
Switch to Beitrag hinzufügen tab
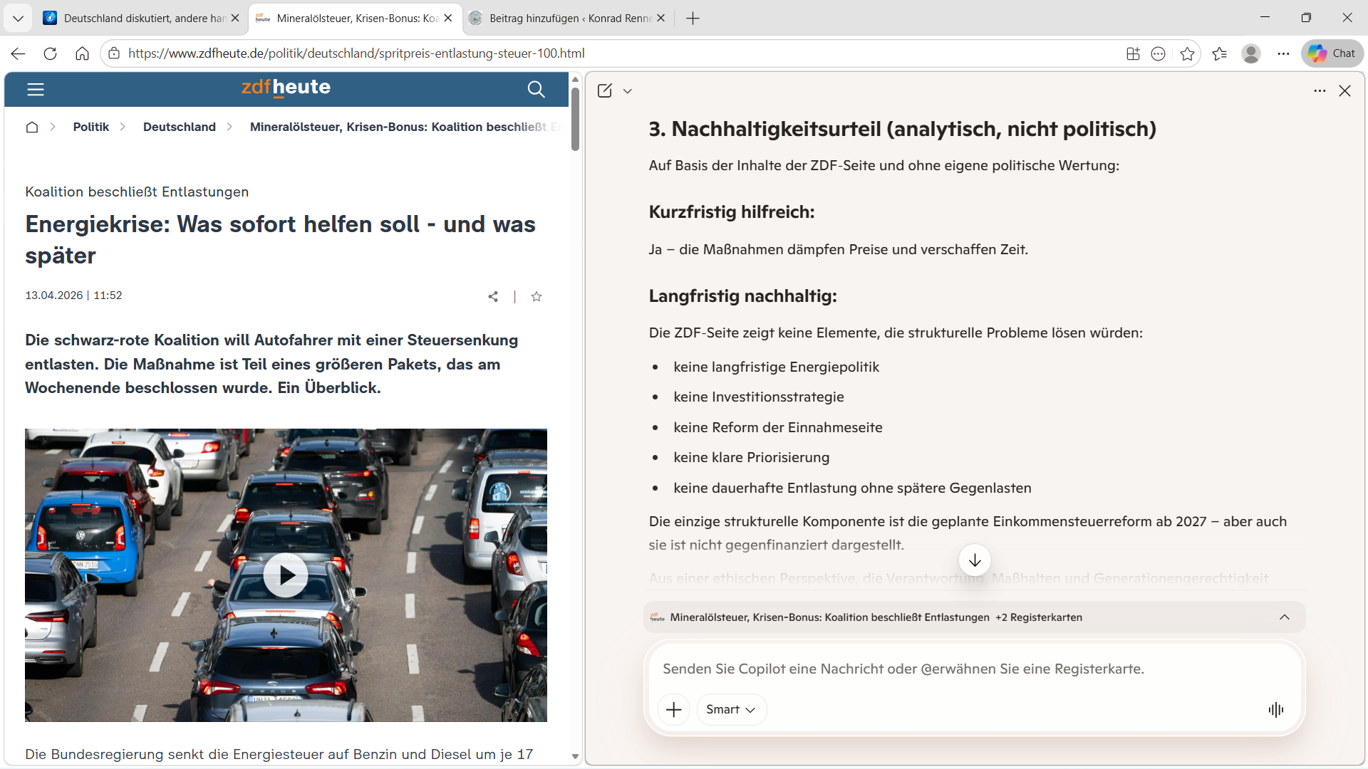[x=569, y=18]
